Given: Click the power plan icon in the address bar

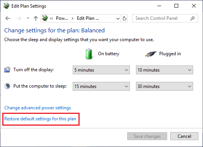Looking at the screenshot, I should 45,18.
